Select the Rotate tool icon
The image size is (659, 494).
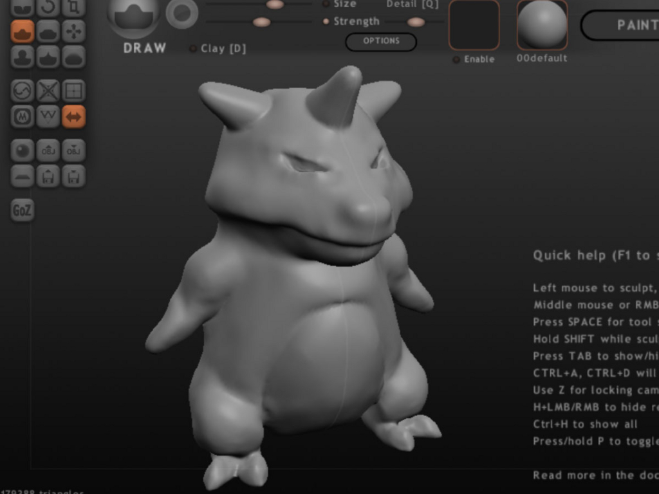(48, 6)
